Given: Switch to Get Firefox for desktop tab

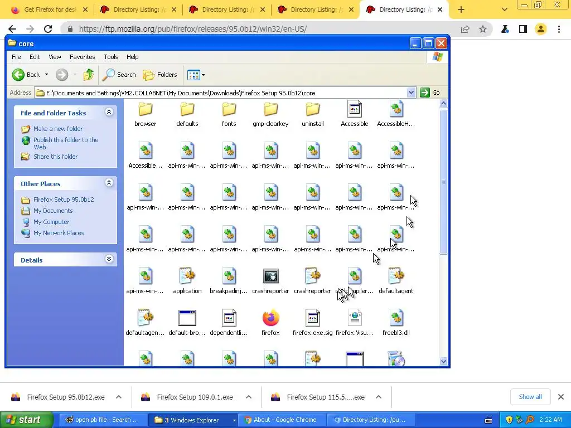Looking at the screenshot, I should 49,10.
